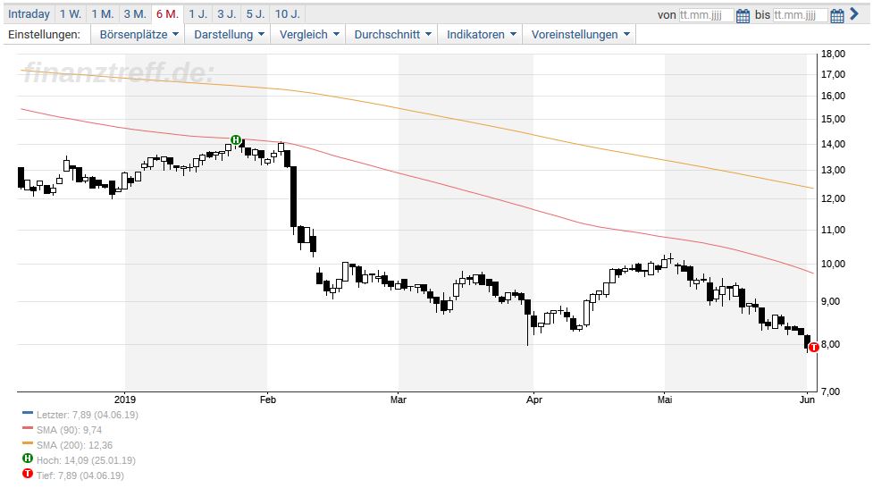Click the 'Mai' x-axis label
This screenshot has height=488, width=873.
[665, 400]
